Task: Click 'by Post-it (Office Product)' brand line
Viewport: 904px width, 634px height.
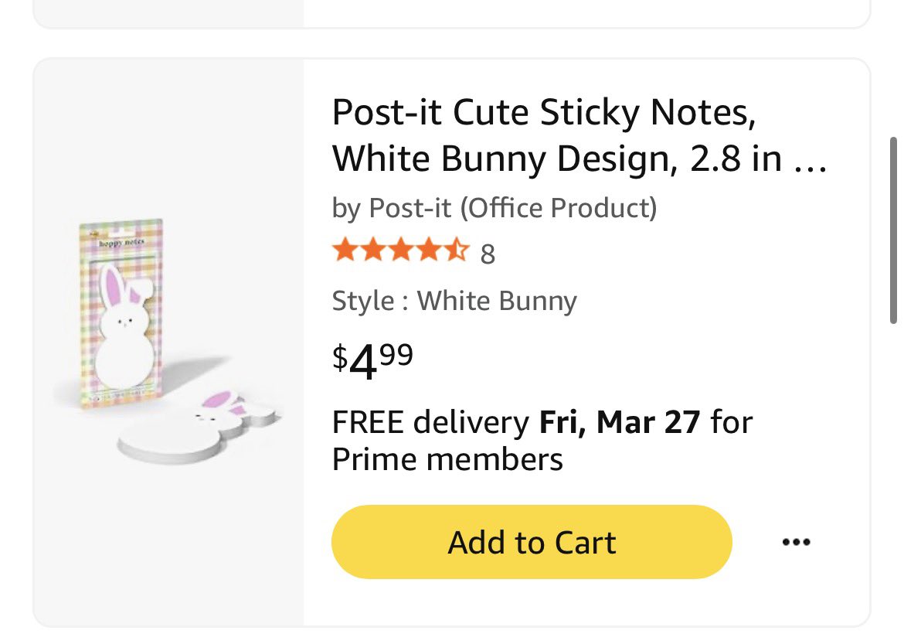Action: (x=494, y=207)
